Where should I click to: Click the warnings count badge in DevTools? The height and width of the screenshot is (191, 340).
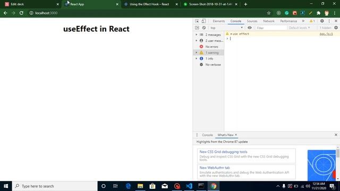pos(312,21)
